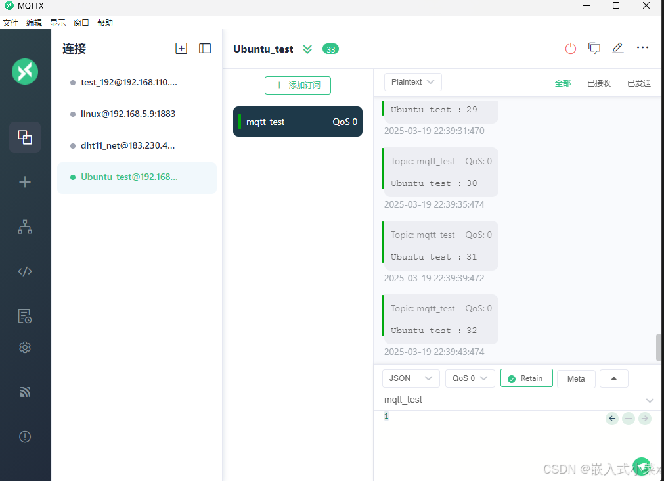The height and width of the screenshot is (481, 664).
Task: Minimize the MQTTX window
Action: [587, 5]
